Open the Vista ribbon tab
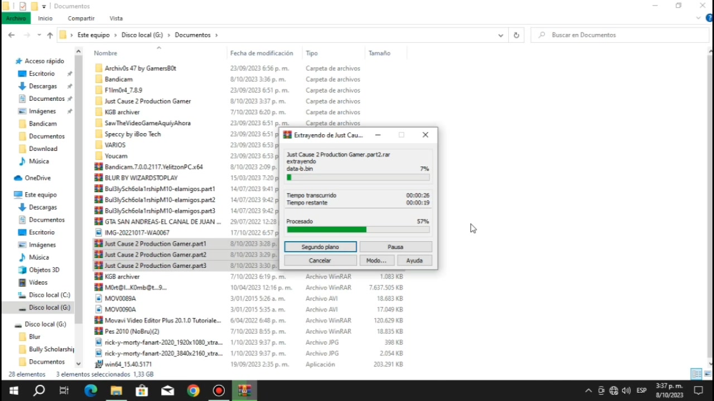Screen dimensions: 714x401 pyautogui.click(x=116, y=18)
